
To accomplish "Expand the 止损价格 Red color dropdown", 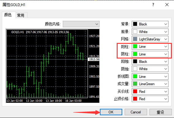I will pos(150,99).
